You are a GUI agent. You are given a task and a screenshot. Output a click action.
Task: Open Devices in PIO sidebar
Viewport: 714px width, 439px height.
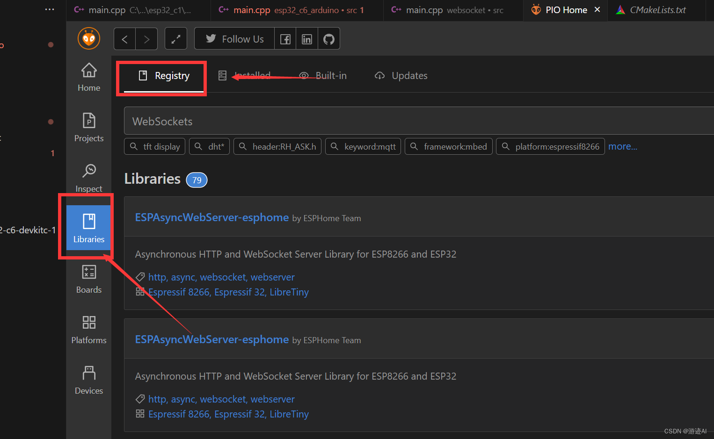[89, 380]
